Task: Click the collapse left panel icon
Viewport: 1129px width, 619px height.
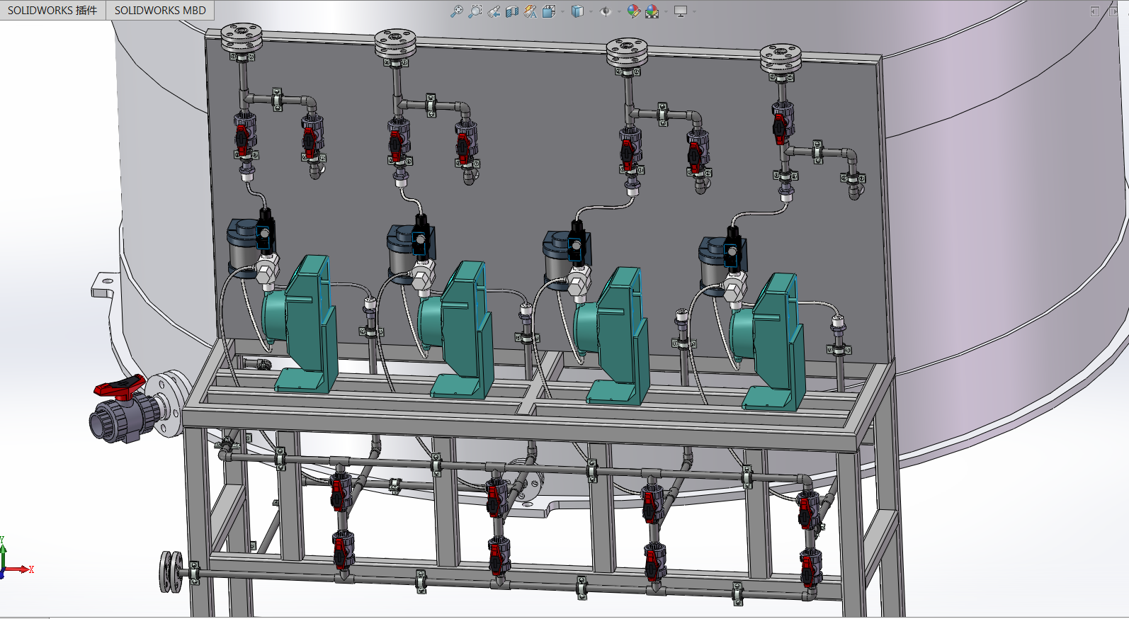Action: tap(1095, 11)
